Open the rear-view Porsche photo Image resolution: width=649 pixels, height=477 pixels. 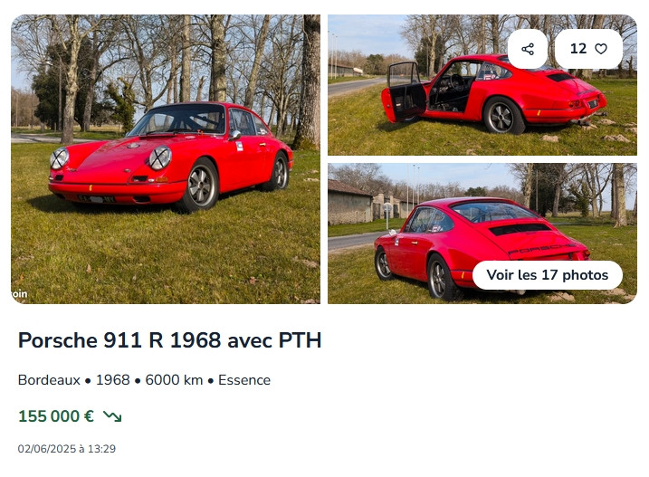tap(482, 234)
